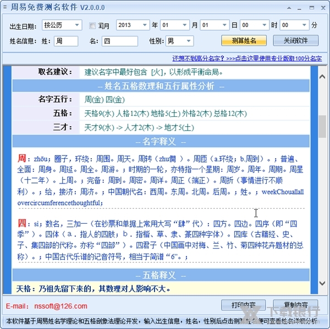The height and width of the screenshot is (329, 330).
Task: Click the roll-up arrow in title bar
Action: pos(289,8)
